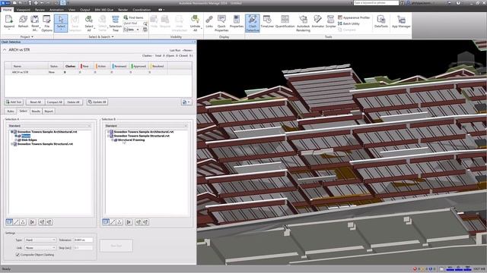Toggle self-intersect button under Selection B
Viewport: 487px width, 273px height.
point(129,222)
